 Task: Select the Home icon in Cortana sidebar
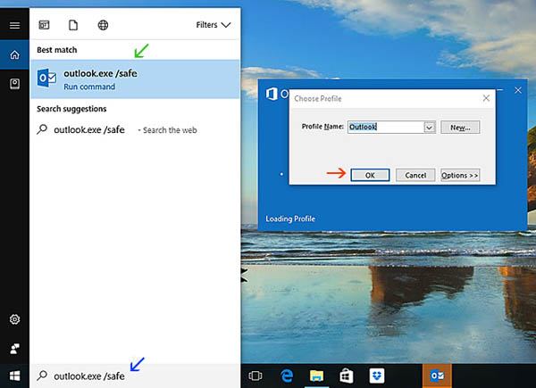[x=14, y=55]
